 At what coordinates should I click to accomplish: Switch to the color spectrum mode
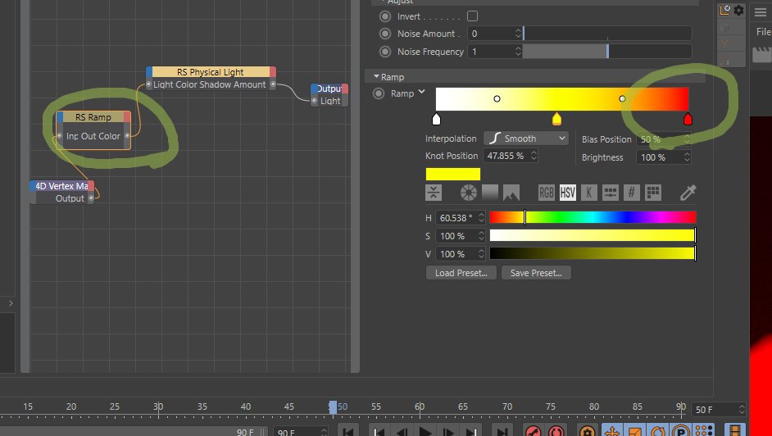click(490, 193)
